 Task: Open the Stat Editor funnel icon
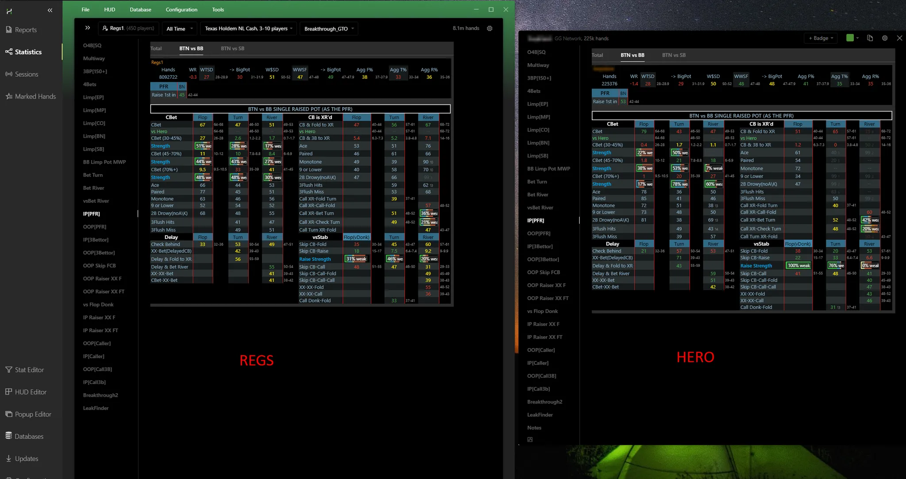click(9, 370)
